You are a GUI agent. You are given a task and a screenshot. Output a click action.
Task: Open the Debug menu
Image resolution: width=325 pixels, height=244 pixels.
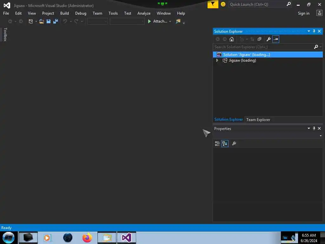tap(81, 13)
